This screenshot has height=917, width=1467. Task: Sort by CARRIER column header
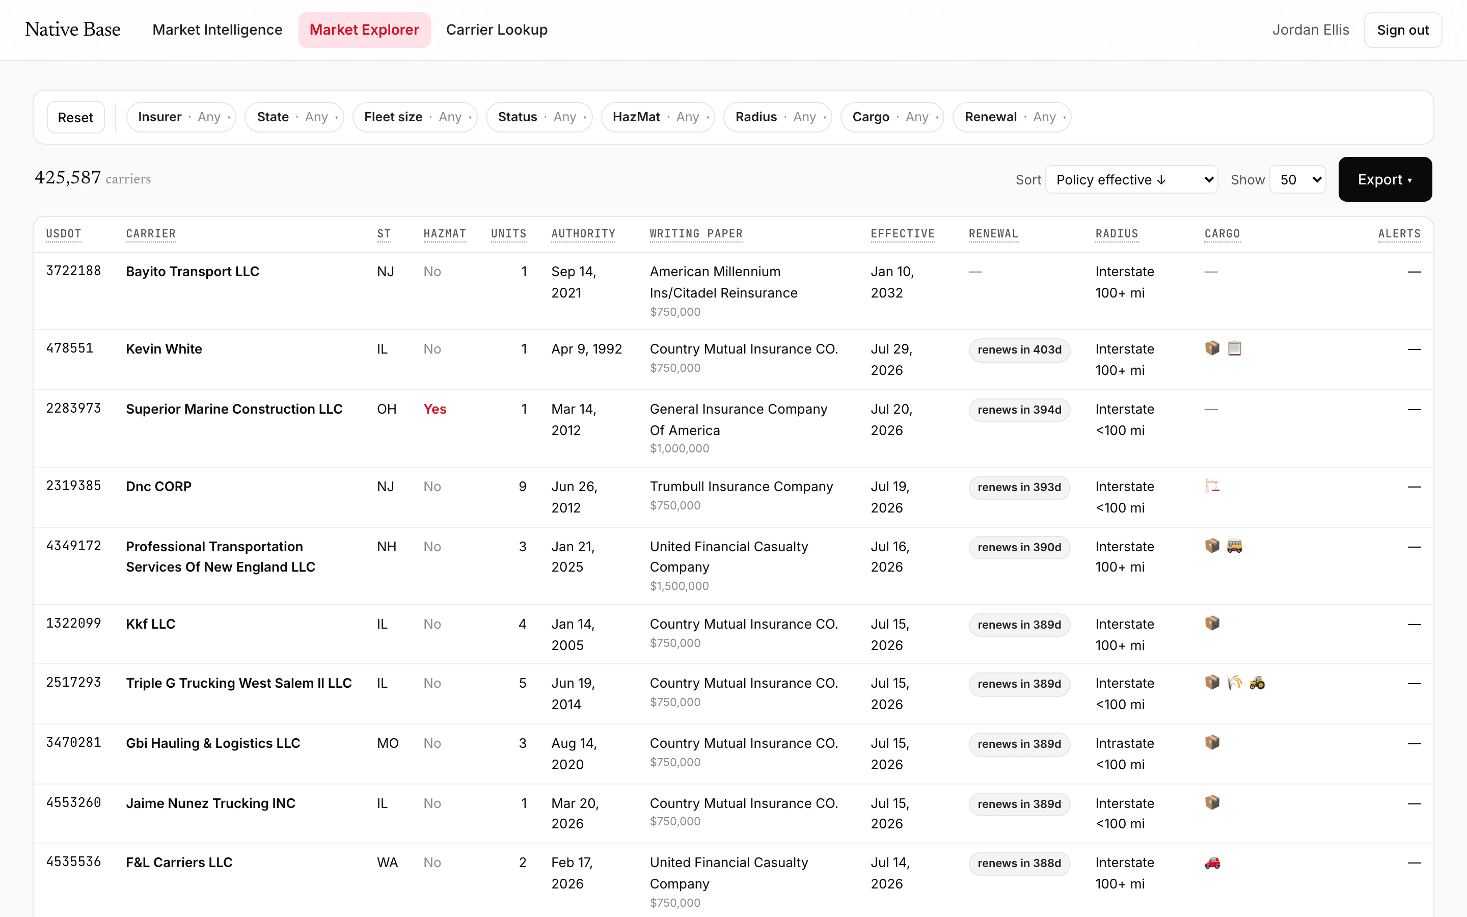click(x=151, y=233)
